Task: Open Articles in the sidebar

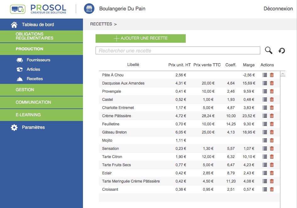Action: point(33,69)
